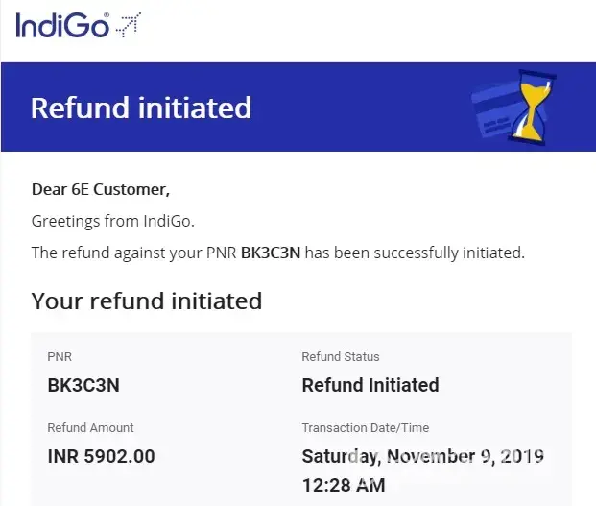596x506 pixels.
Task: Click the Transaction Date/Time label
Action: (366, 428)
